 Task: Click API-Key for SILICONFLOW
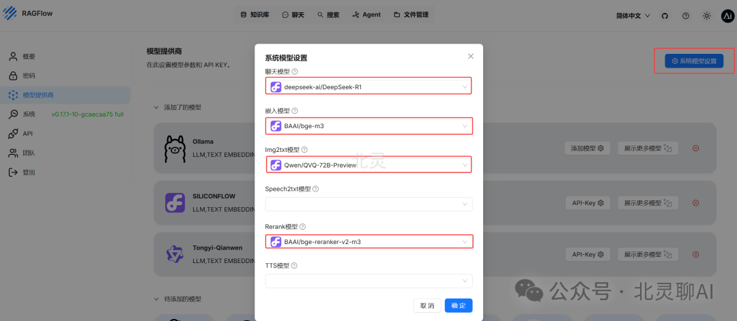587,202
